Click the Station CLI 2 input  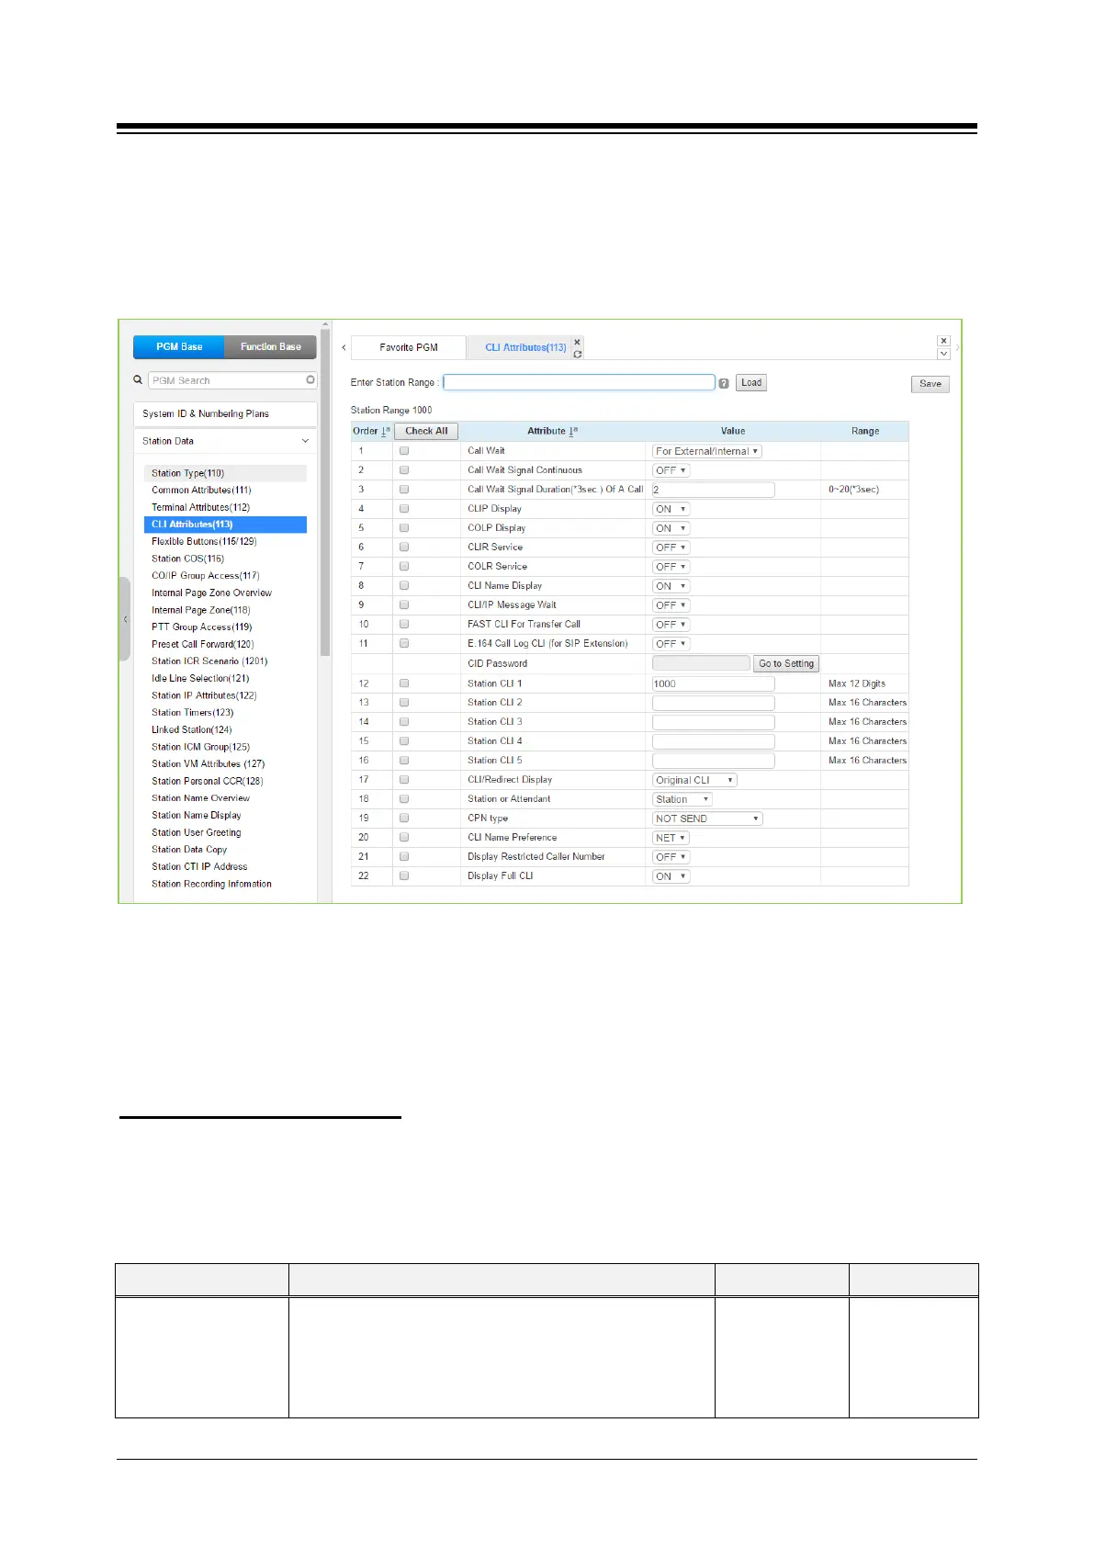pyautogui.click(x=713, y=703)
